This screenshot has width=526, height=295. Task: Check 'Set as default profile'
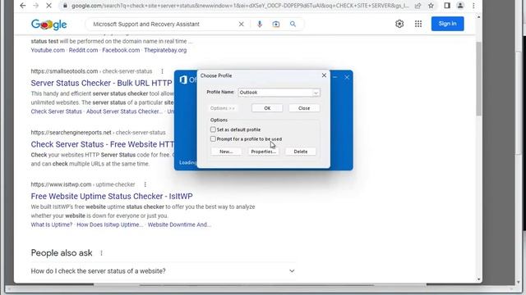(213, 129)
